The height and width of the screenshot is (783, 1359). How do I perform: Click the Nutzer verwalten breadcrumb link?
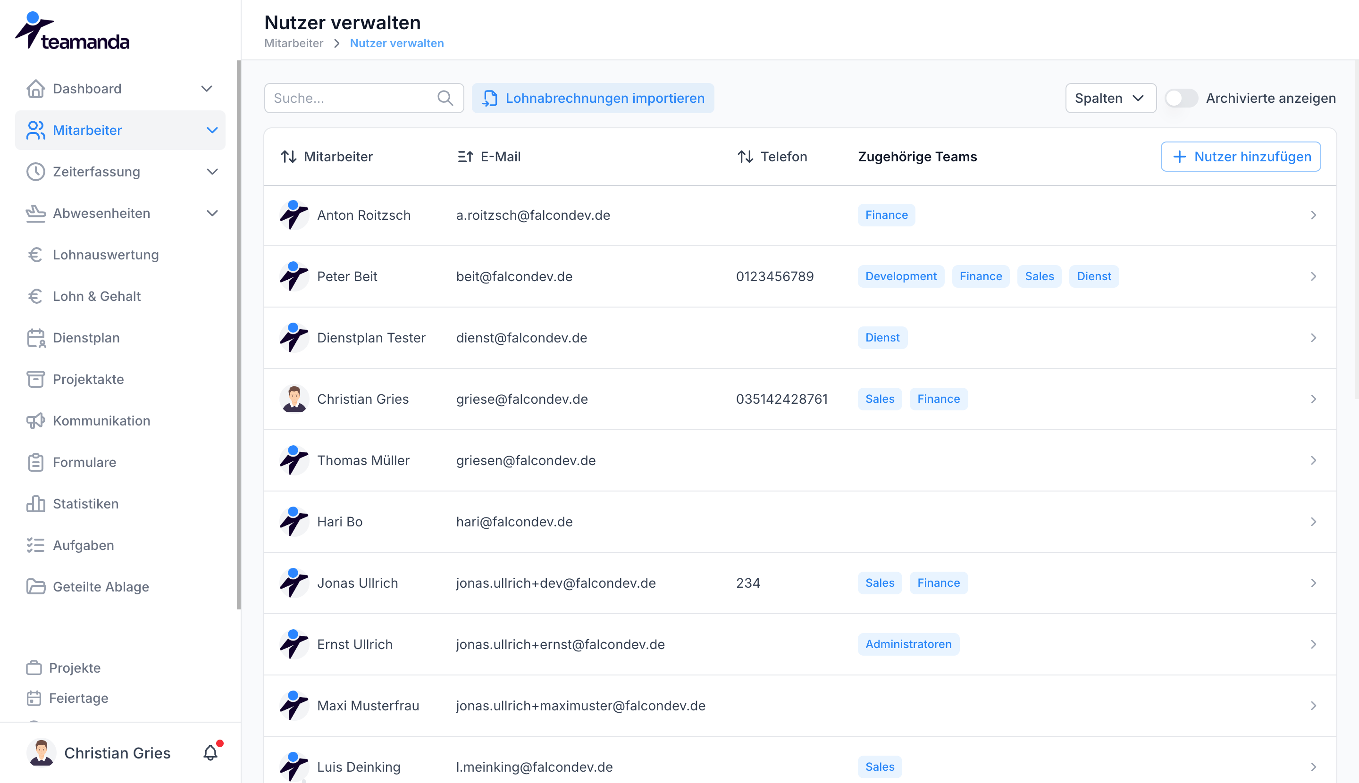(x=397, y=43)
